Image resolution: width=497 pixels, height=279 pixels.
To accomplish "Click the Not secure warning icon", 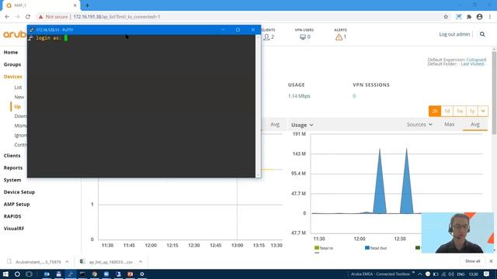I will pos(40,17).
